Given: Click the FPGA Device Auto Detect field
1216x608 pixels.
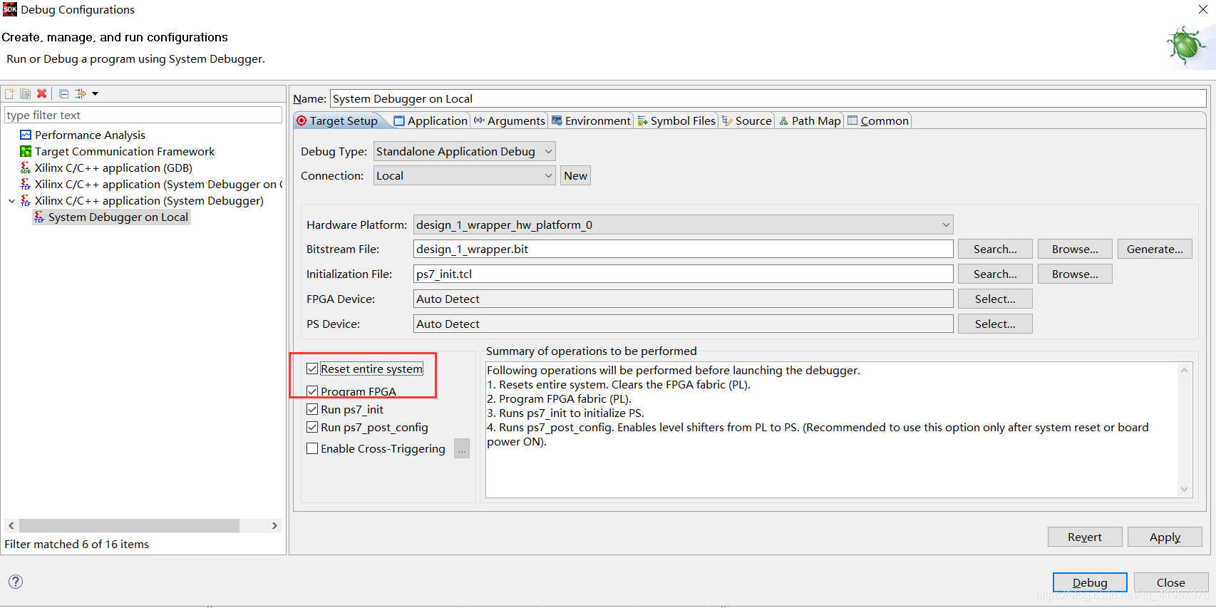Looking at the screenshot, I should click(683, 299).
